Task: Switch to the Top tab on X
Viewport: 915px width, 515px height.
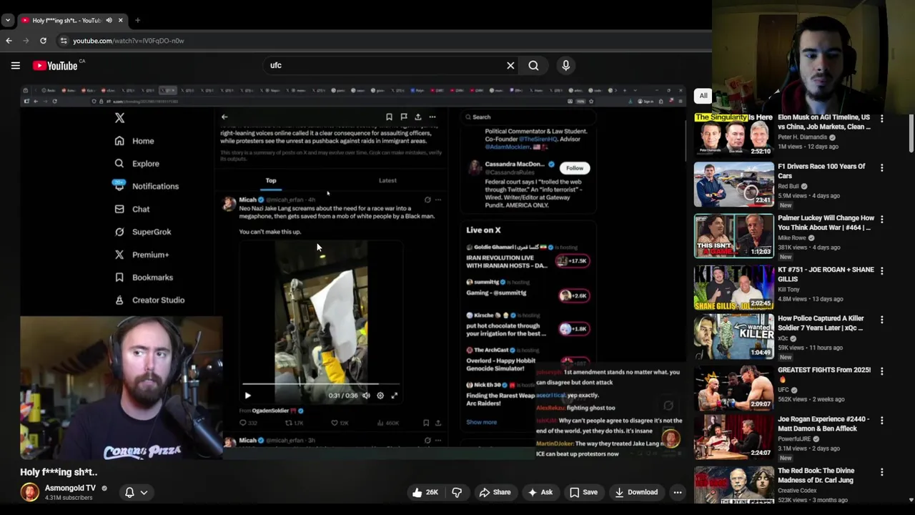Action: pos(271,180)
